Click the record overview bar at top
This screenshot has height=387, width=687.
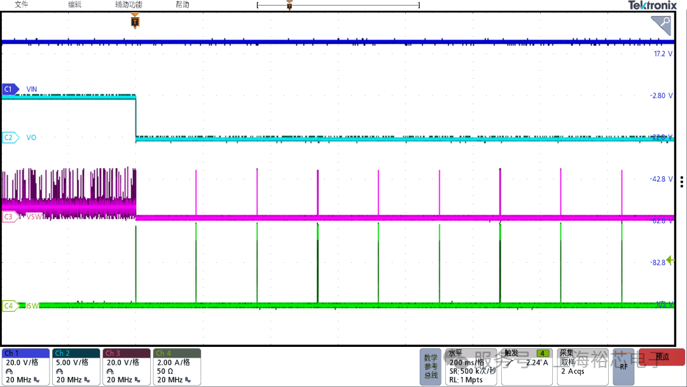point(338,5)
